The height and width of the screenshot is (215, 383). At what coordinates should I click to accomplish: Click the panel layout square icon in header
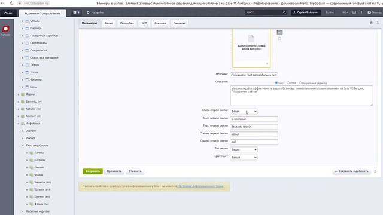click(x=354, y=13)
